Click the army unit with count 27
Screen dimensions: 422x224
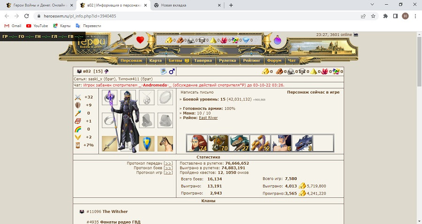point(239,143)
